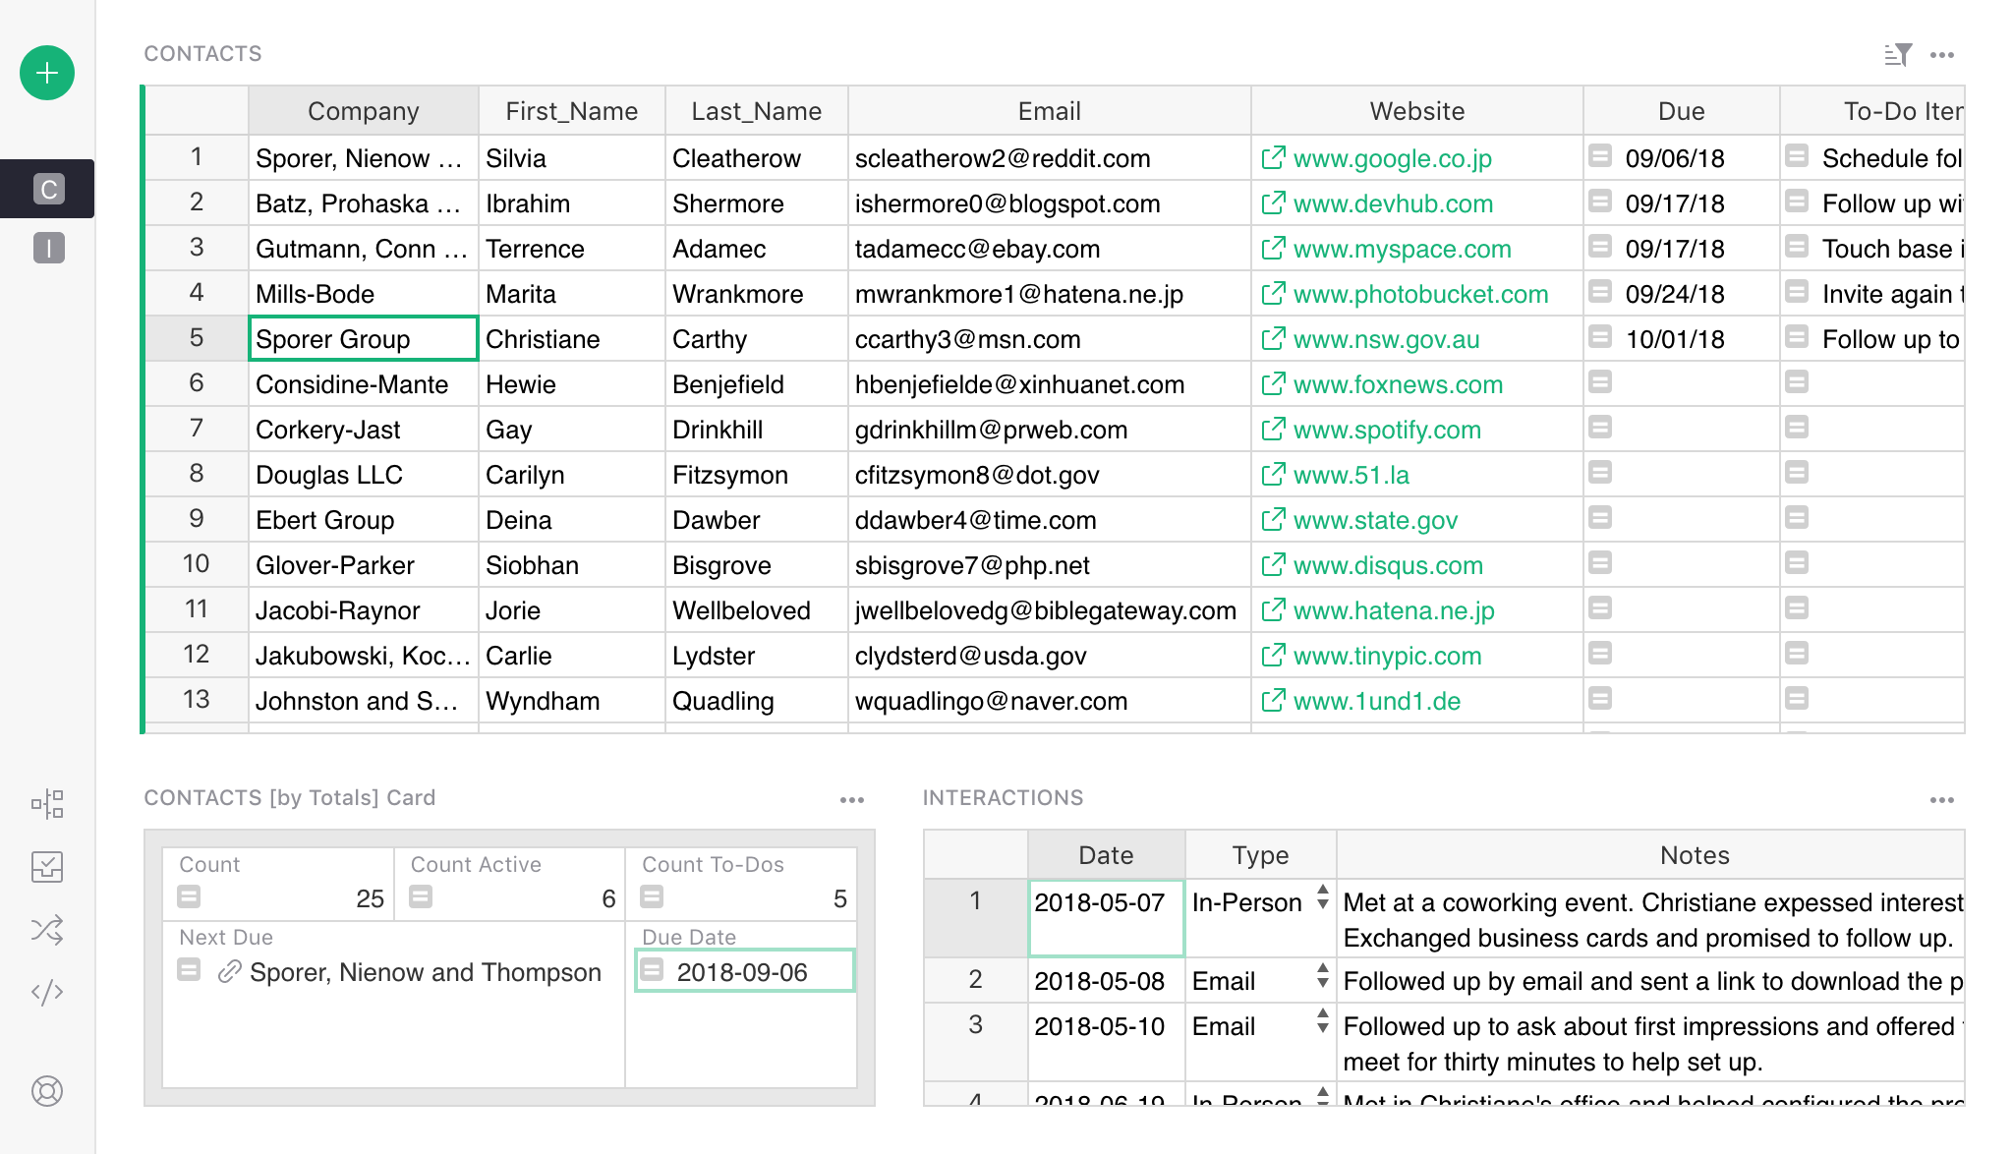Screen dimensions: 2013x1154
Task: Open the code view icon in the sidebar
Action: click(46, 993)
